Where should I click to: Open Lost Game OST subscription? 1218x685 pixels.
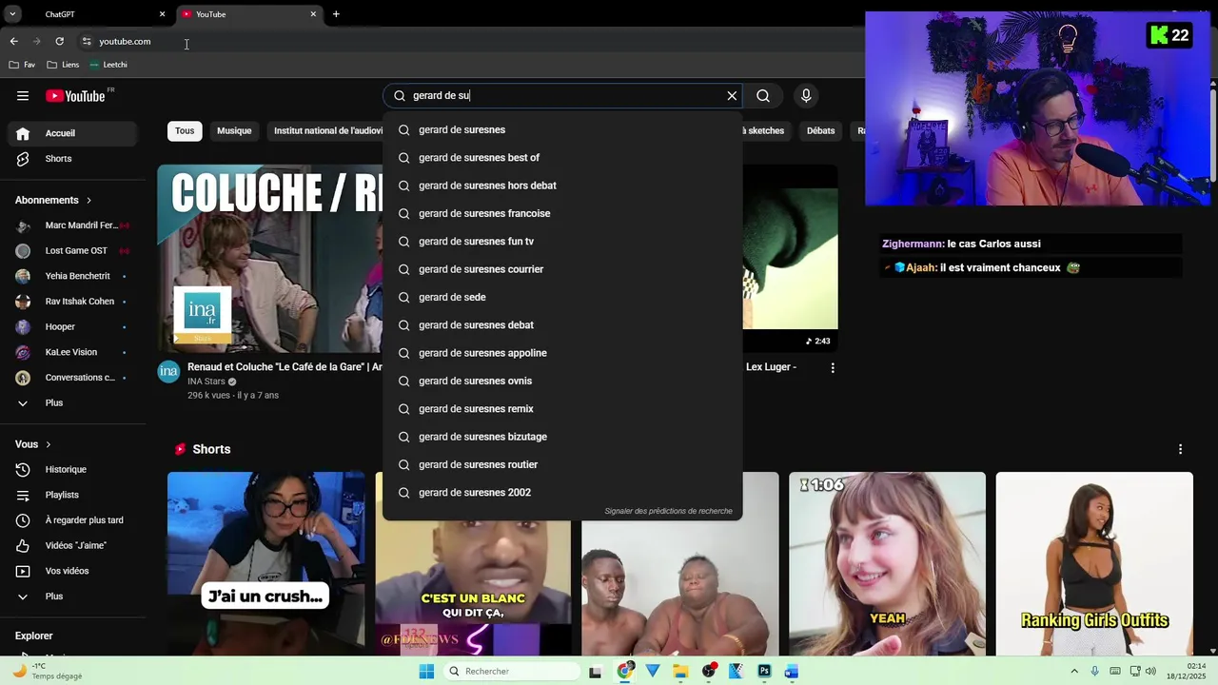[x=74, y=251]
